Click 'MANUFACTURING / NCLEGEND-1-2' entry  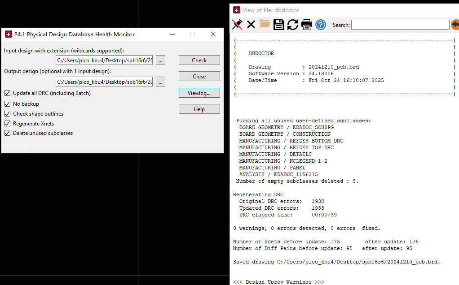point(283,161)
